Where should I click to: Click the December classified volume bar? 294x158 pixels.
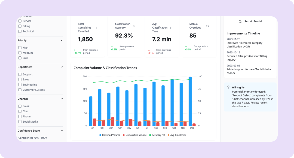click(x=190, y=101)
